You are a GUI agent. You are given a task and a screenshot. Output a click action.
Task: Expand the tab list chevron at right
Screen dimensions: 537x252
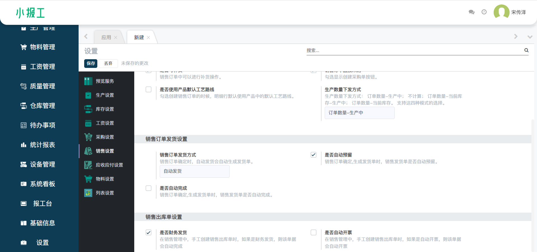530,37
